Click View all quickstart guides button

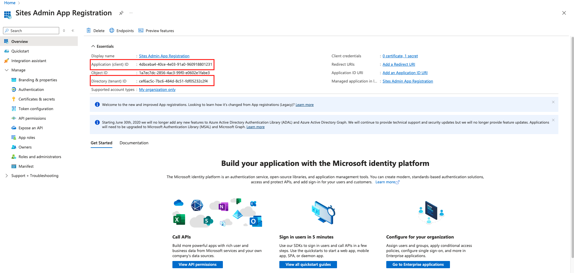pyautogui.click(x=308, y=264)
